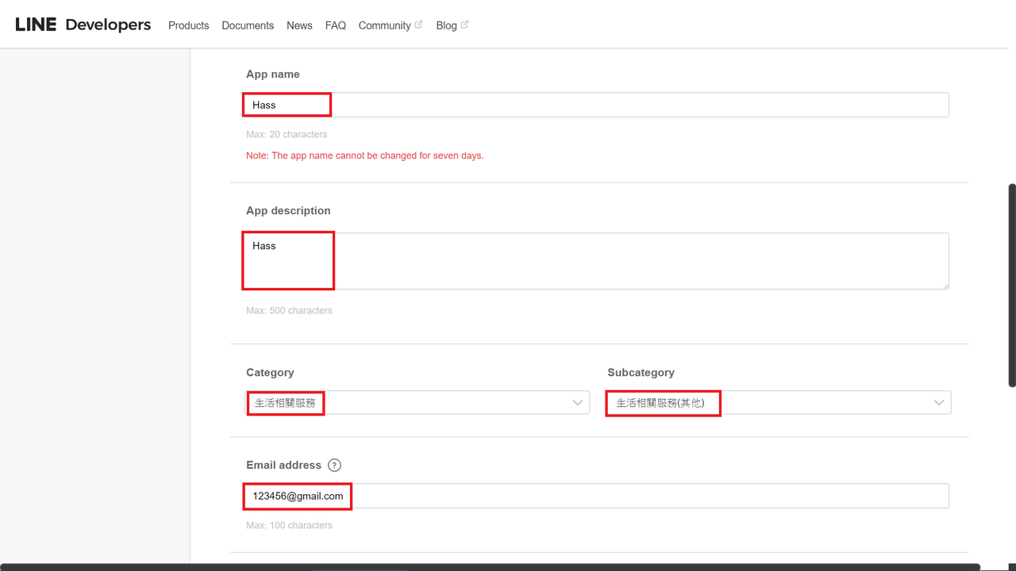Viewport: 1016px width, 571px height.
Task: Open the Category dropdown
Action: pos(418,403)
